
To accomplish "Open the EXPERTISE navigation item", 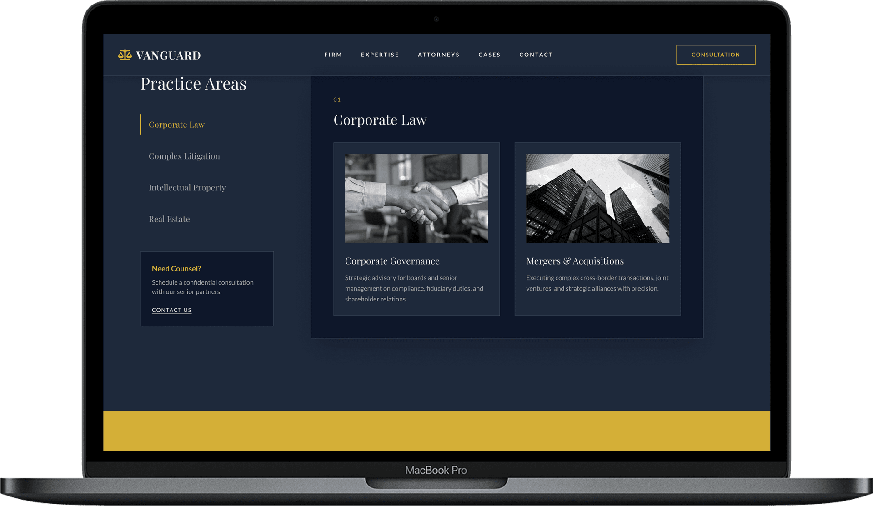I will click(x=380, y=55).
